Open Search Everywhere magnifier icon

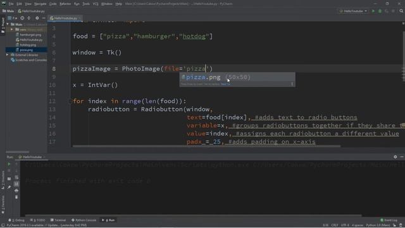[x=401, y=11]
